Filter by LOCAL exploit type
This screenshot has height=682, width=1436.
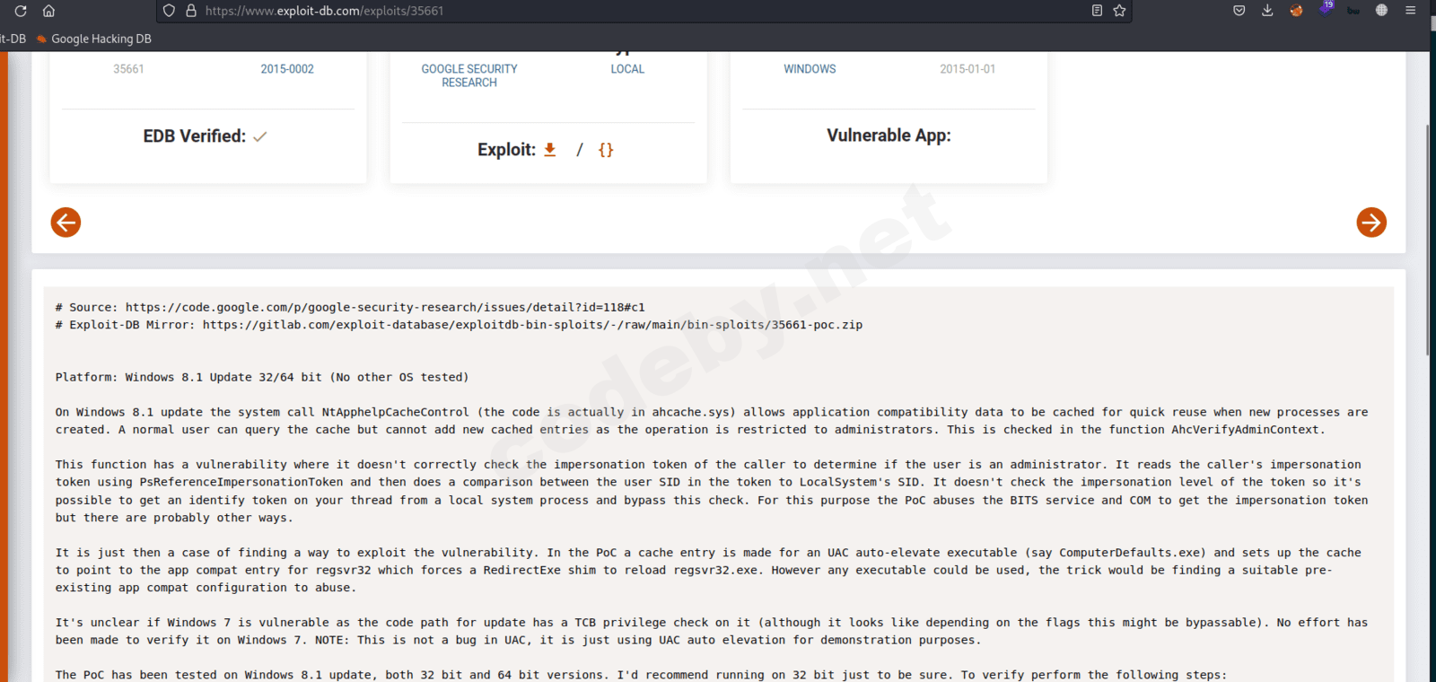tap(627, 69)
